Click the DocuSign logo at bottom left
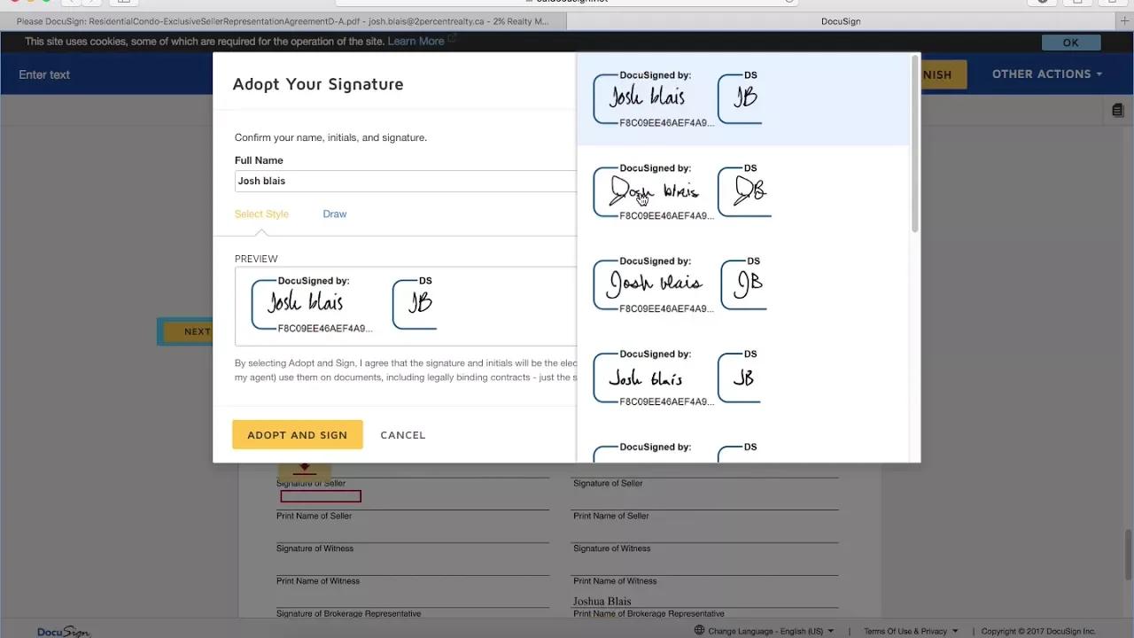Screen dimensions: 1134x638 click(62, 631)
